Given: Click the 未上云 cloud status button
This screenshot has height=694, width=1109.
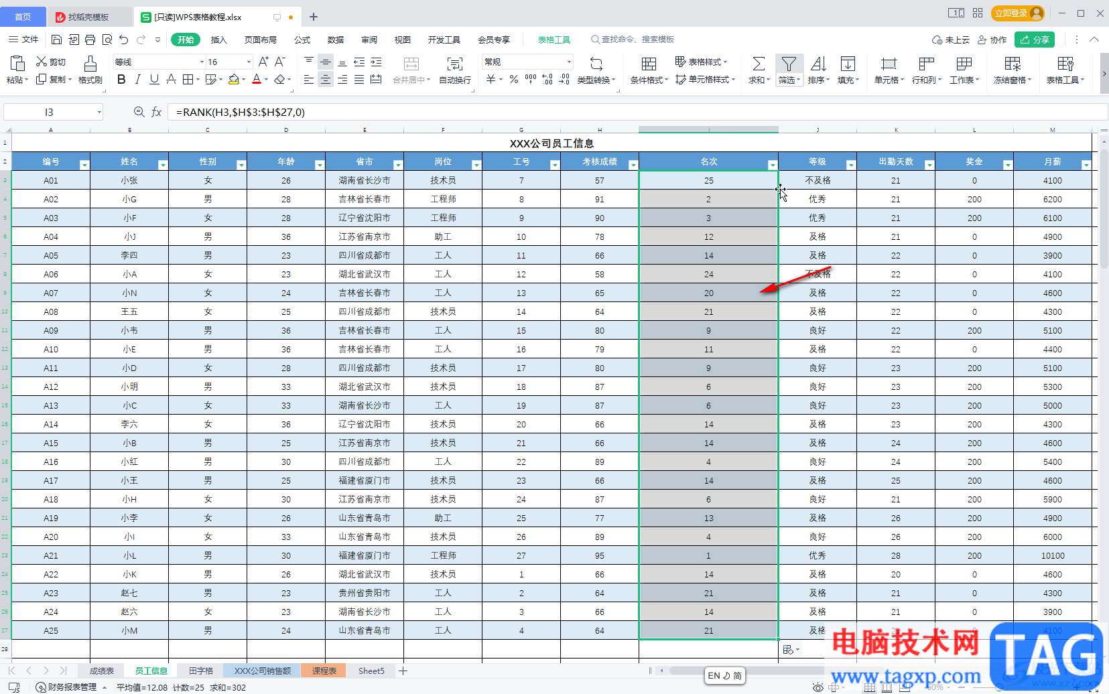Looking at the screenshot, I should pos(951,40).
